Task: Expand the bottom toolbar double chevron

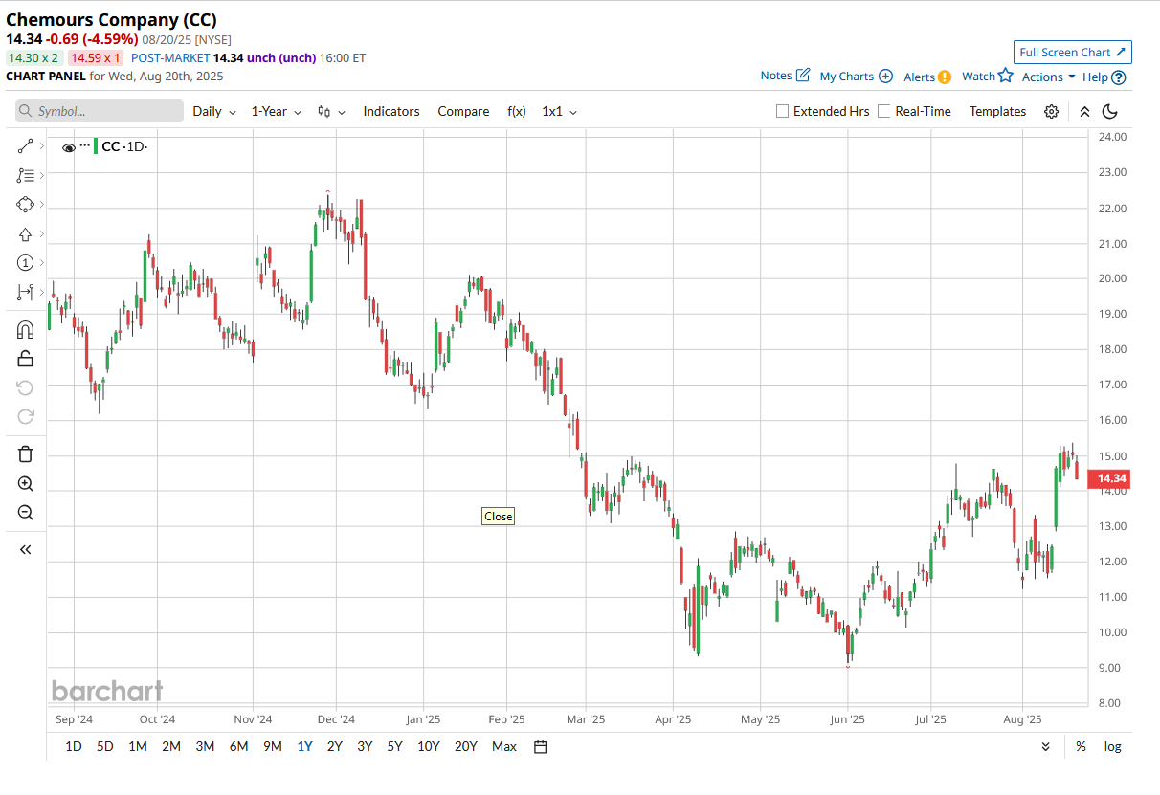Action: click(1046, 747)
